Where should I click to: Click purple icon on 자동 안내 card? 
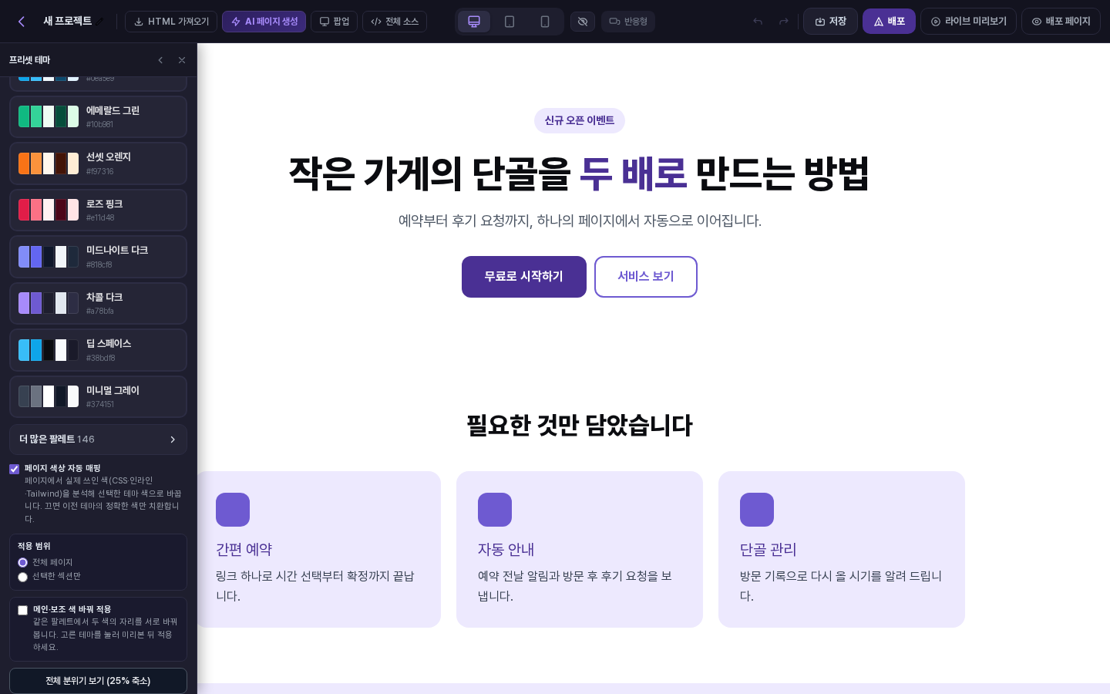click(x=495, y=510)
